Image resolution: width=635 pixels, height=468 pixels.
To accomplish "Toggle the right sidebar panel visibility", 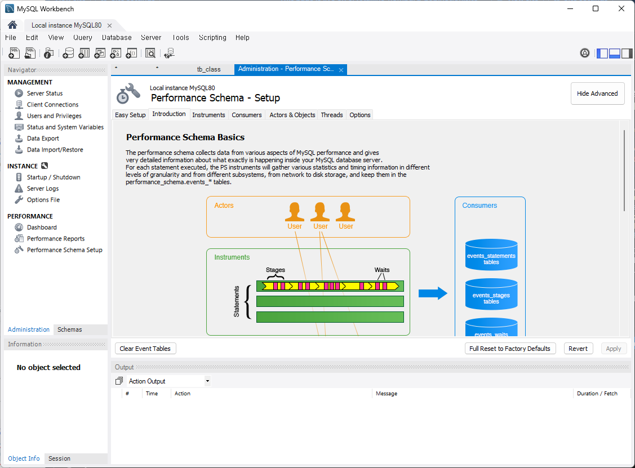I will pyautogui.click(x=627, y=53).
